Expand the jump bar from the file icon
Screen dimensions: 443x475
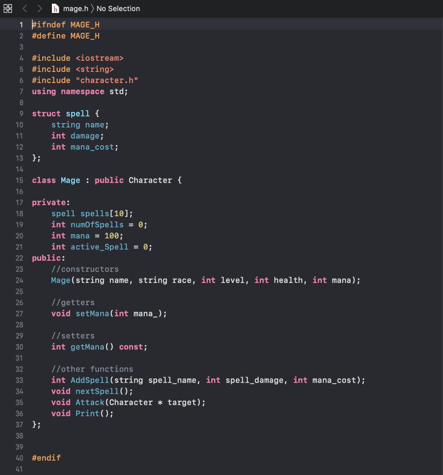pos(55,8)
